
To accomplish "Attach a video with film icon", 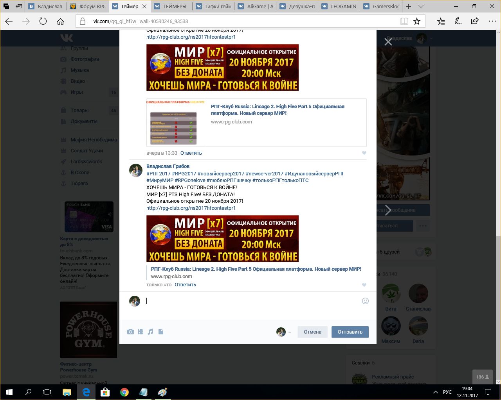I will [x=141, y=332].
